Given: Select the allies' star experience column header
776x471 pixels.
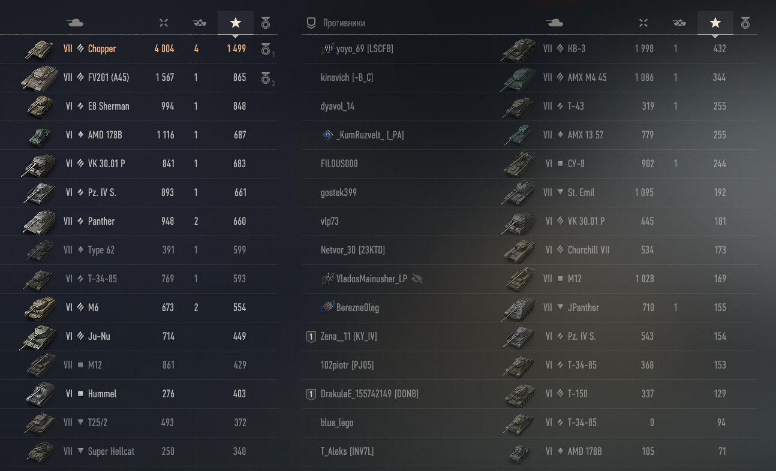Looking at the screenshot, I should click(x=236, y=23).
